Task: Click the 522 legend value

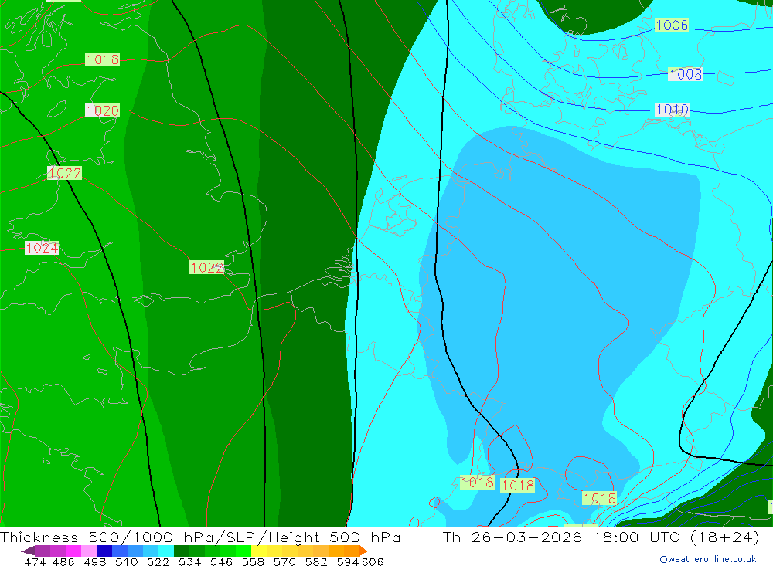Action: [158, 561]
